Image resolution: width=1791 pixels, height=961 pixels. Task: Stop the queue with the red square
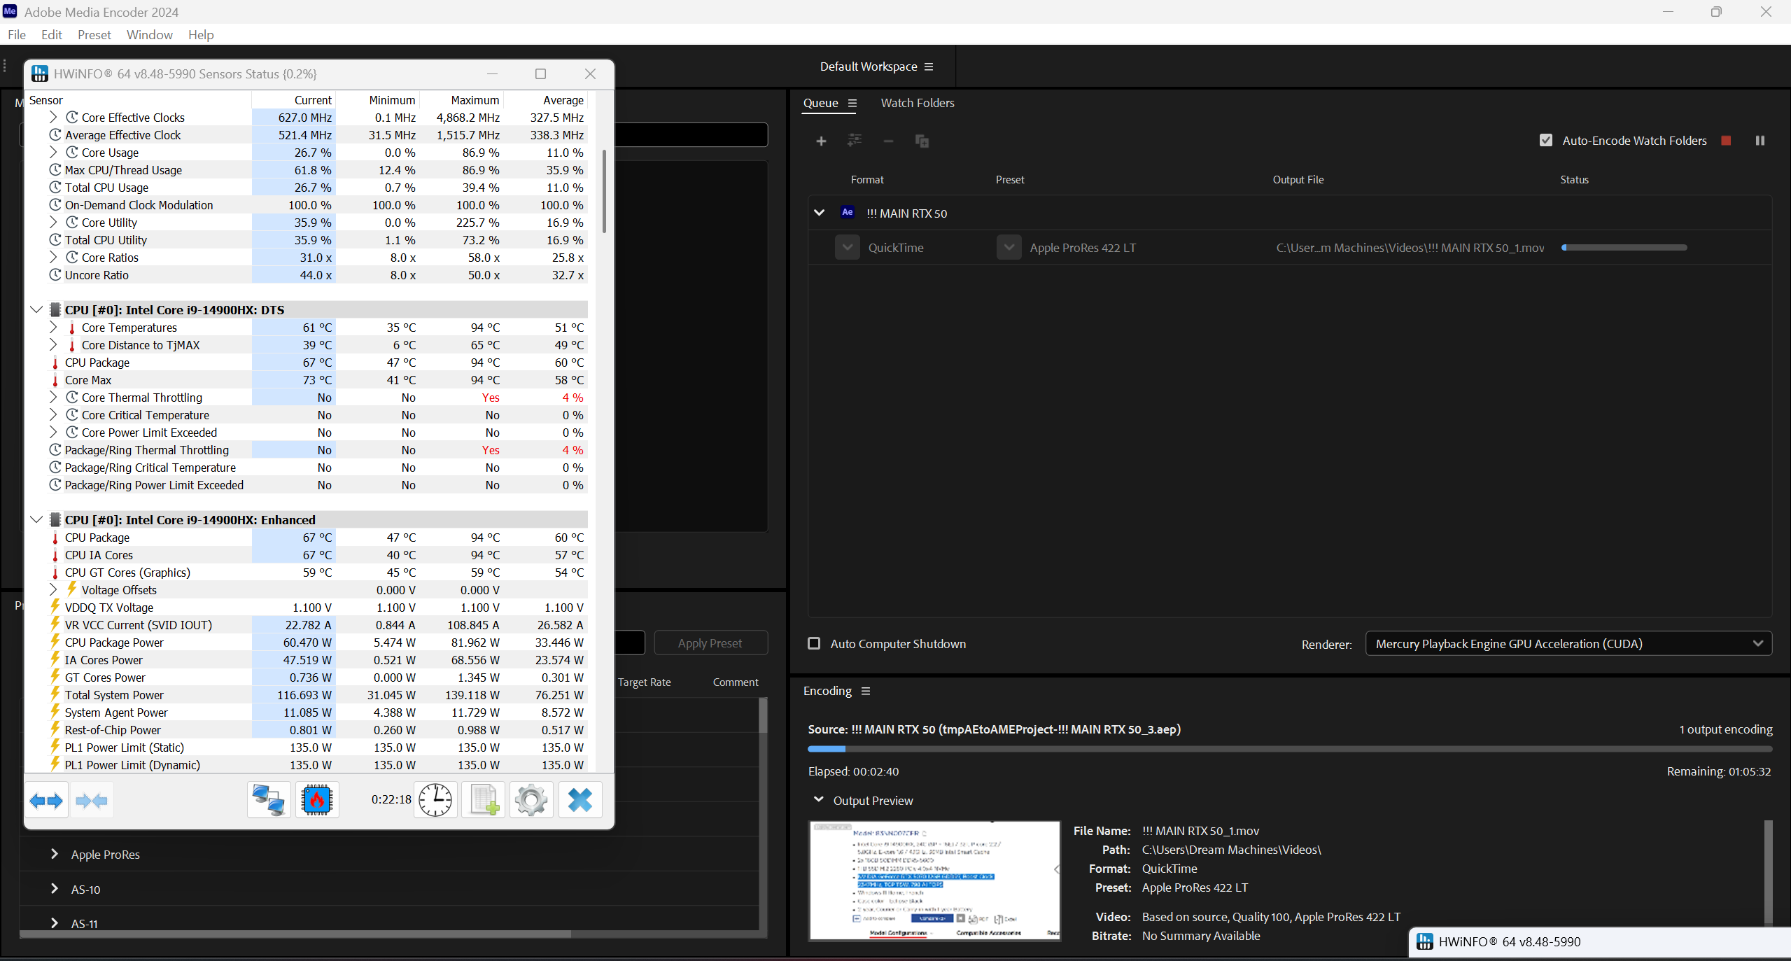coord(1726,141)
